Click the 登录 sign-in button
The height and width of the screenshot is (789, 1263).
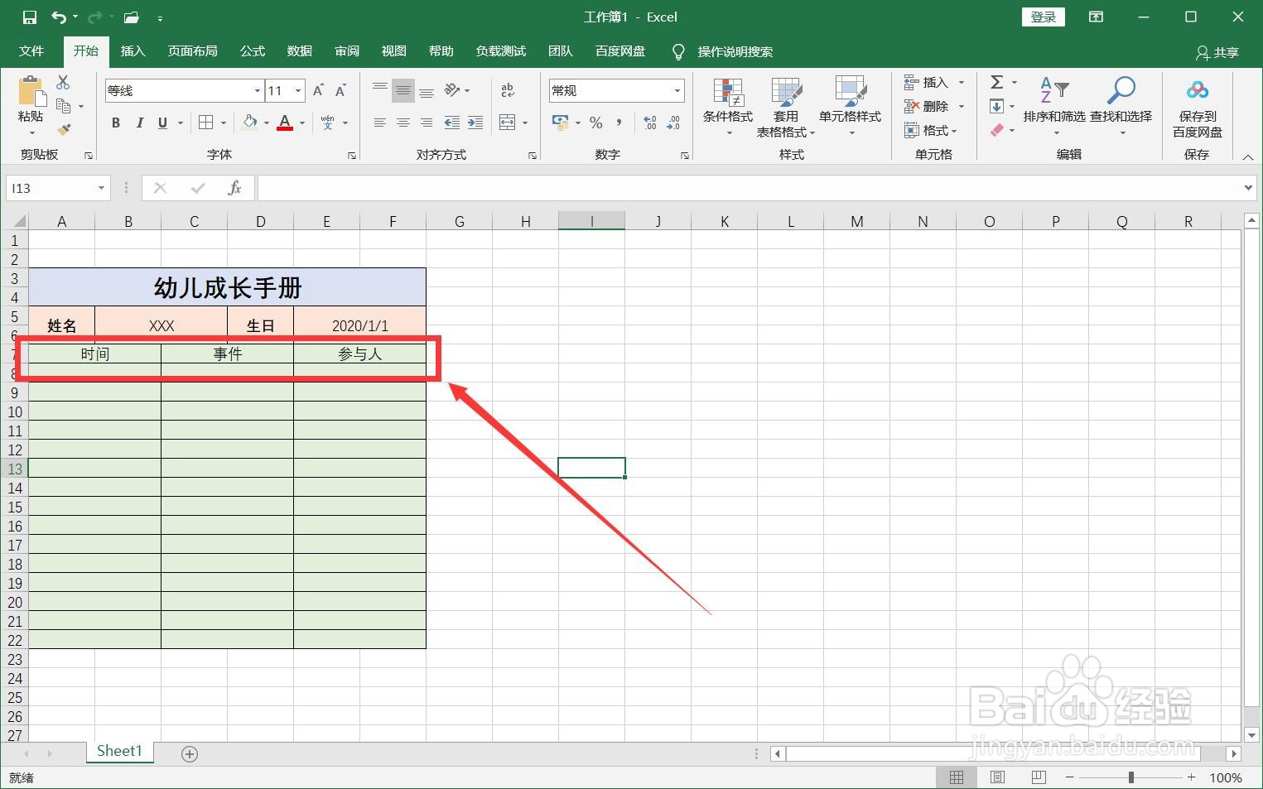pyautogui.click(x=1044, y=17)
